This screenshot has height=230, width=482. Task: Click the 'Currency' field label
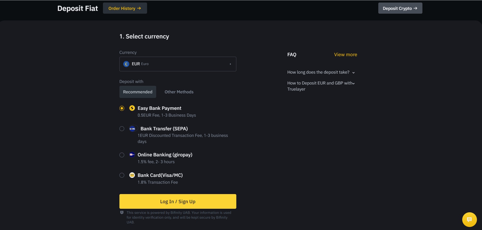[128, 53]
